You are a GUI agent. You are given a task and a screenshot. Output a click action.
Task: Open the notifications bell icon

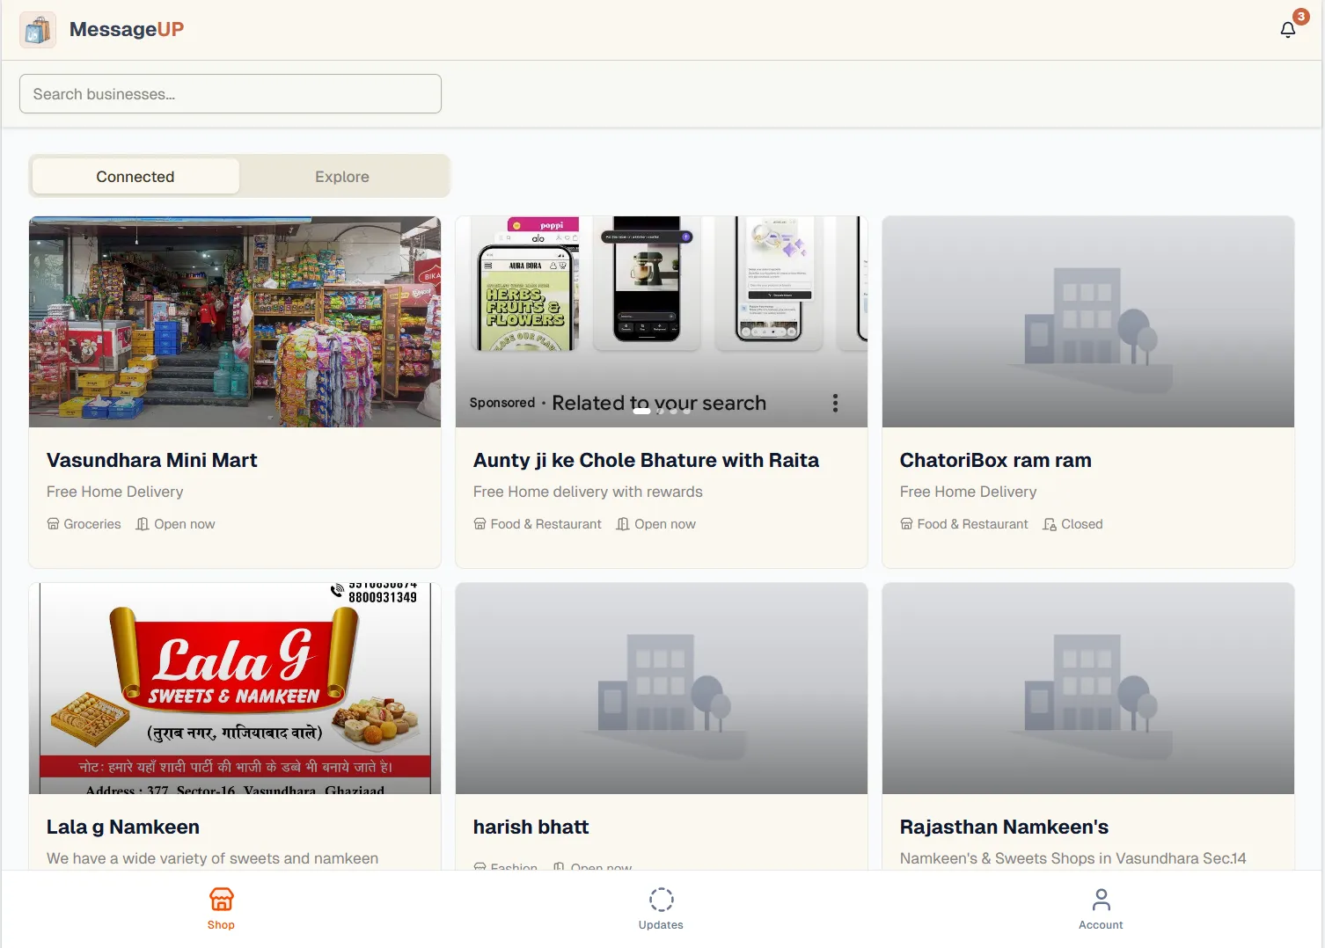tap(1287, 30)
